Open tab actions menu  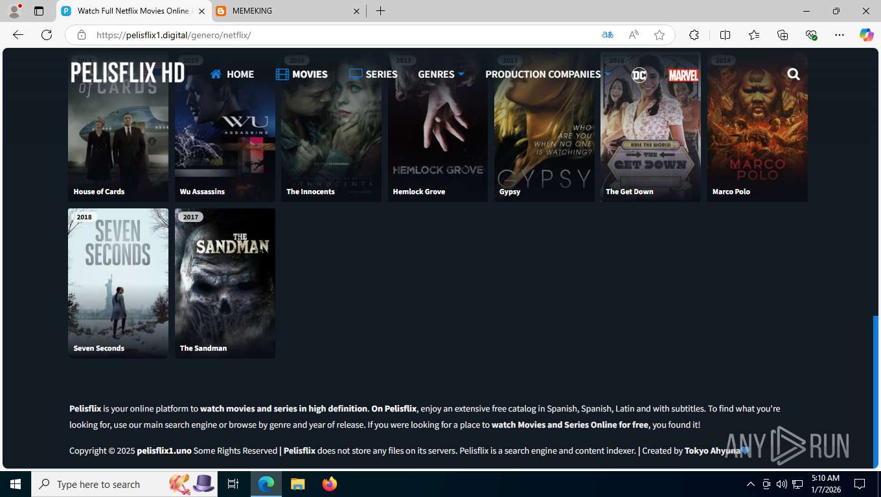point(39,11)
